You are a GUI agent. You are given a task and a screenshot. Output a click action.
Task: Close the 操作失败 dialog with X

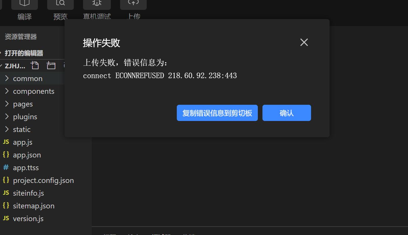coord(304,42)
